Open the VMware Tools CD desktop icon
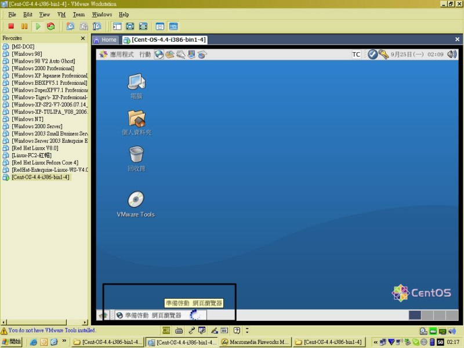The height and width of the screenshot is (348, 464). pos(136,204)
